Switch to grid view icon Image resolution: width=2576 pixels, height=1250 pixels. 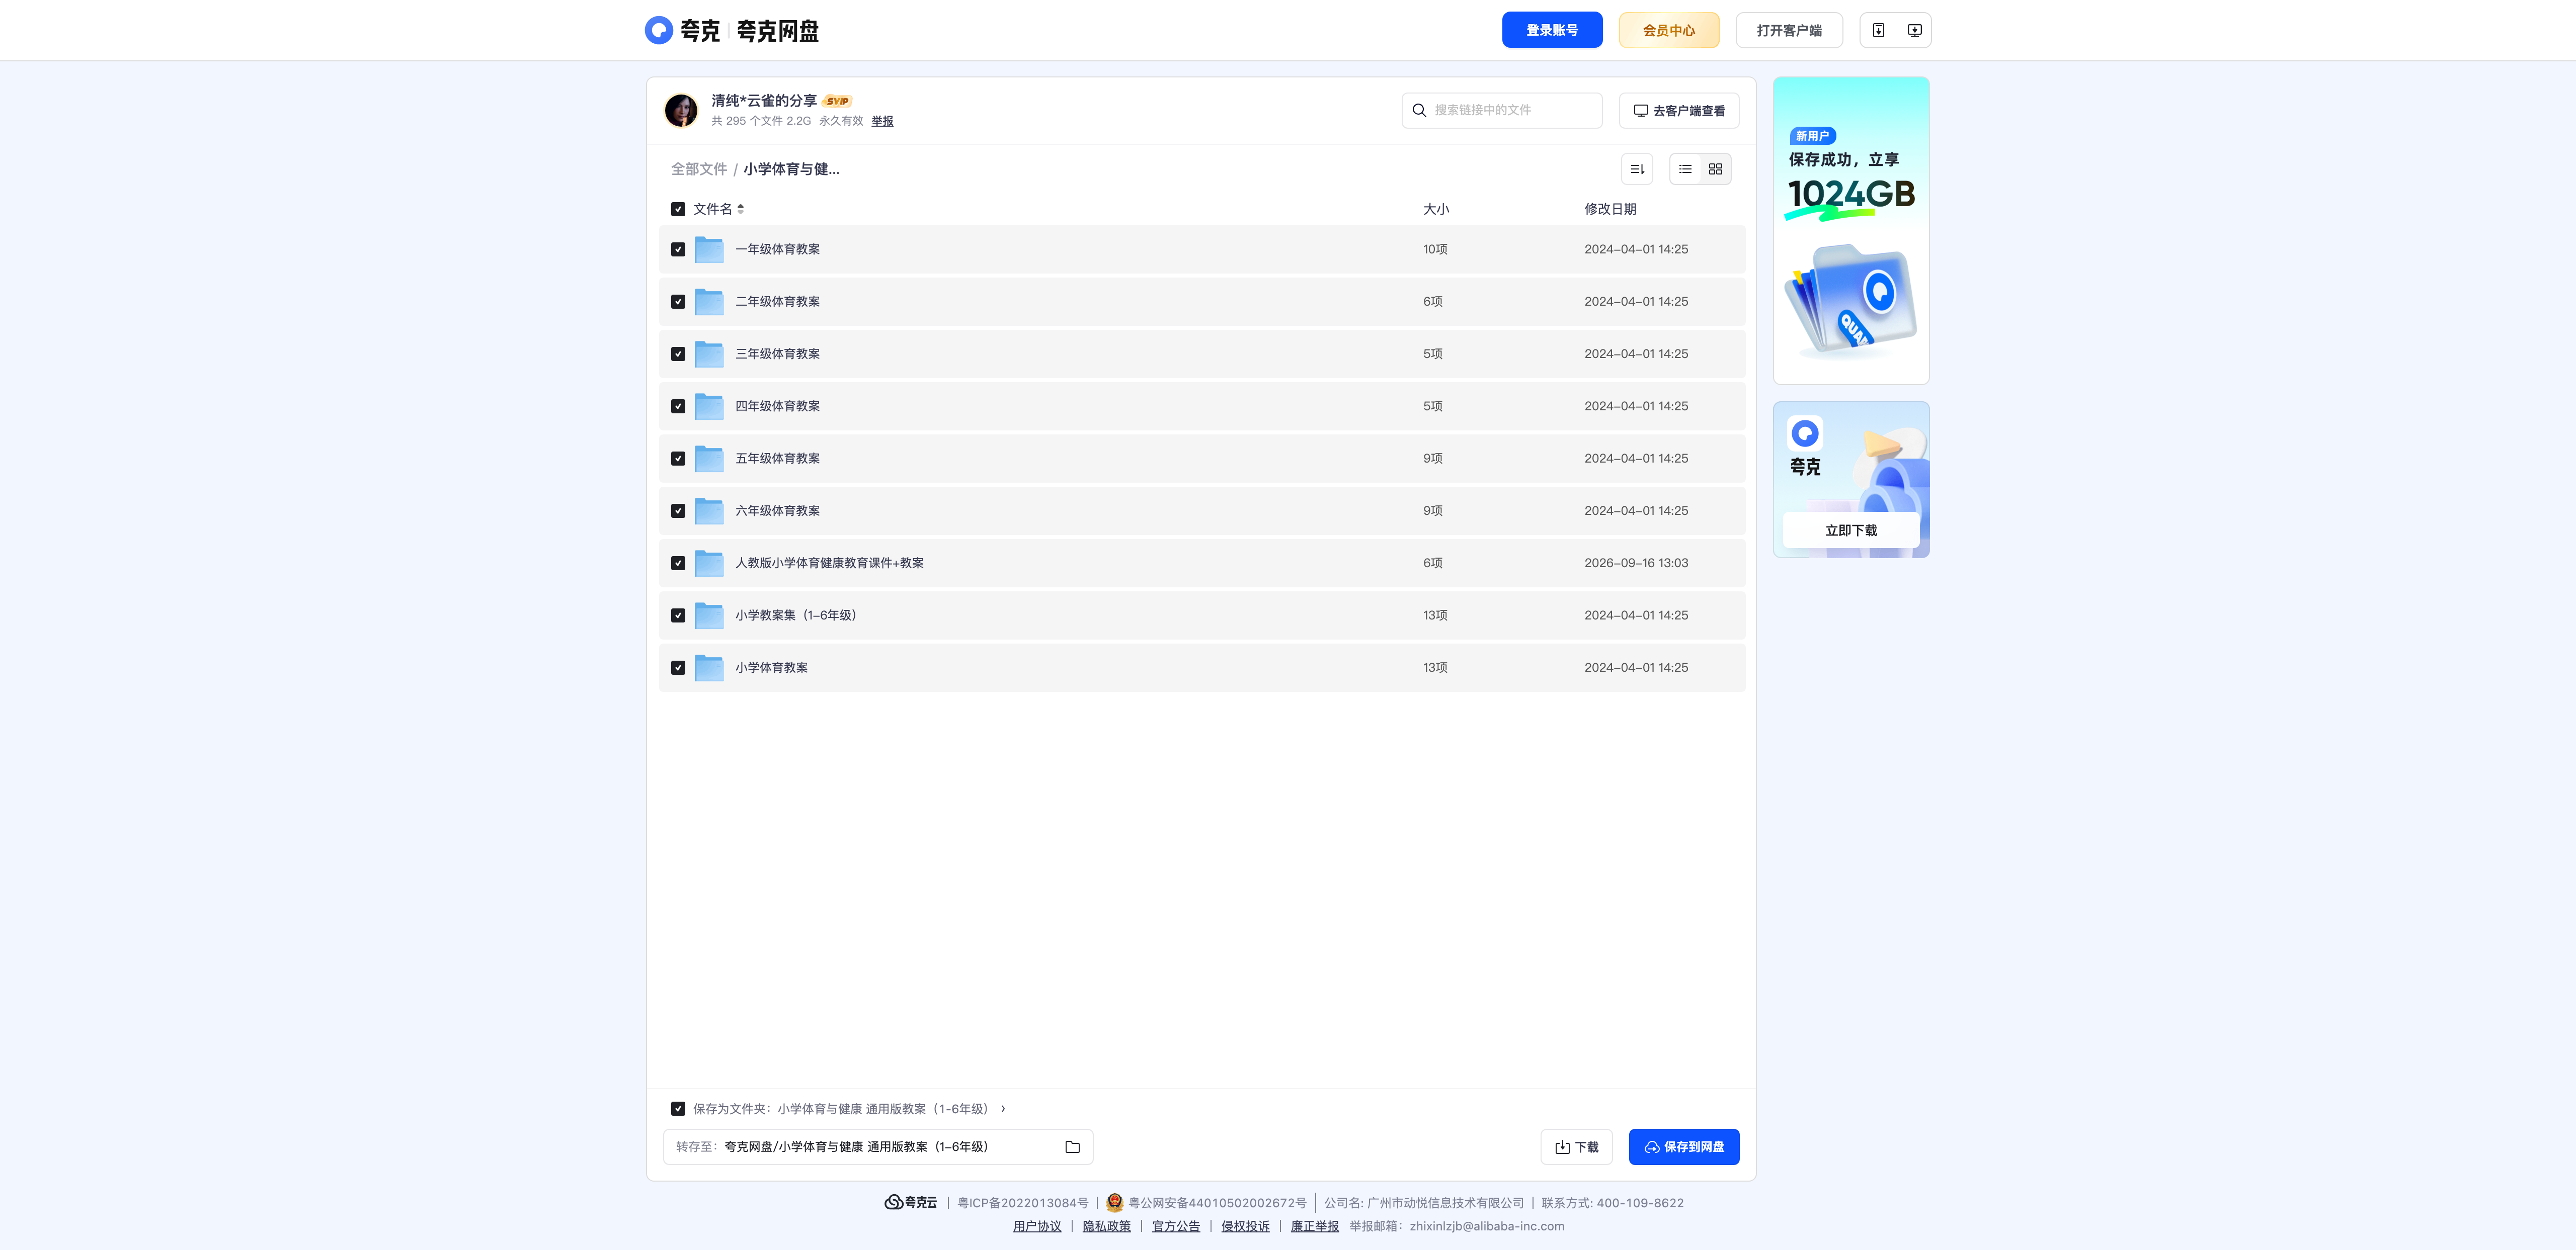(x=1715, y=169)
